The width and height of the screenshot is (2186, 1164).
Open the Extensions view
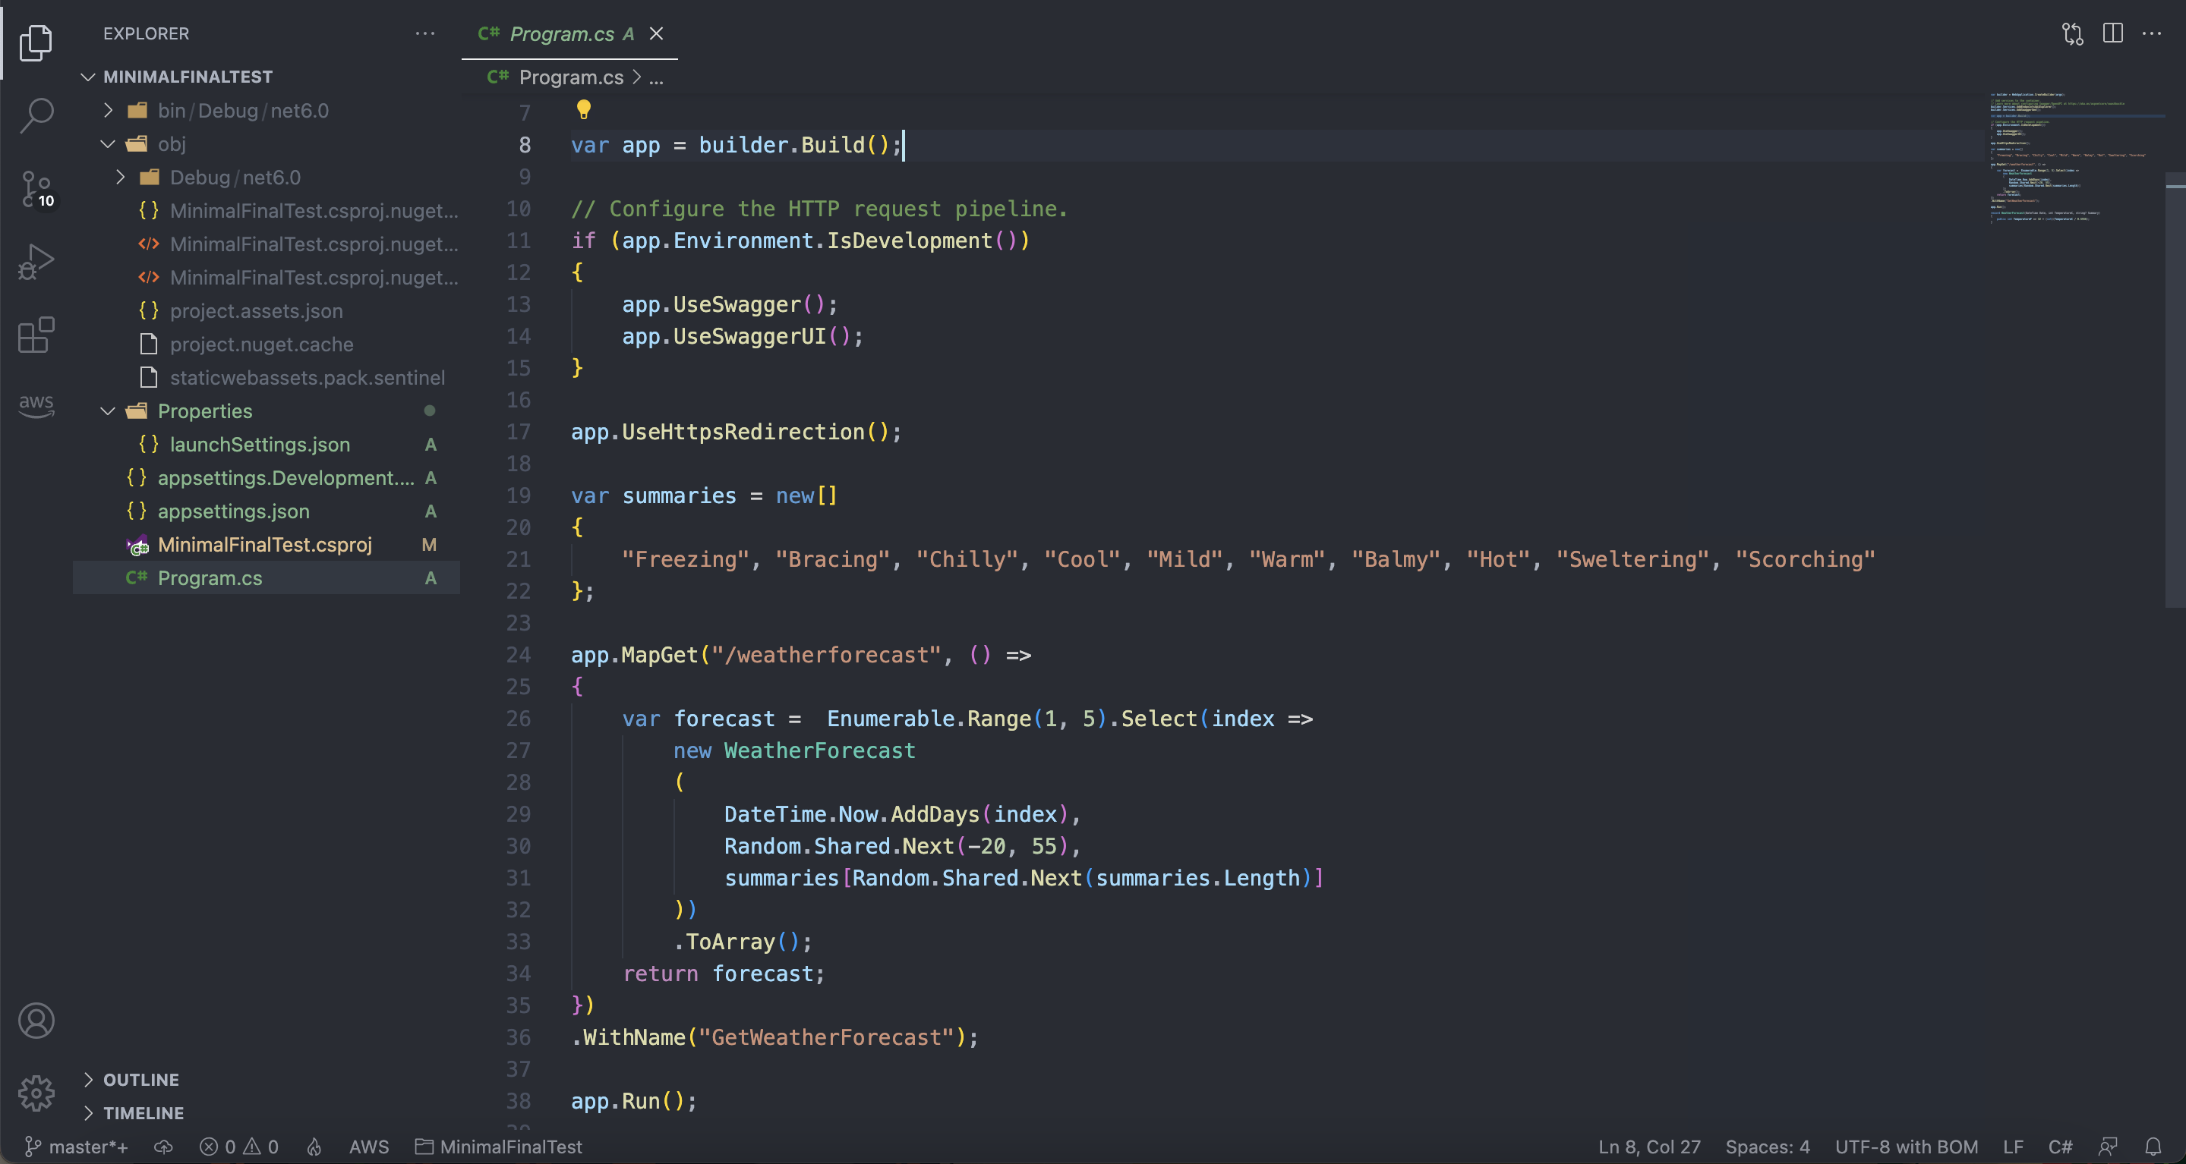[x=36, y=335]
